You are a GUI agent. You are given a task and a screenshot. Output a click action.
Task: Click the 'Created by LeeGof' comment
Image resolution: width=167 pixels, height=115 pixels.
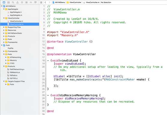(x=73, y=19)
